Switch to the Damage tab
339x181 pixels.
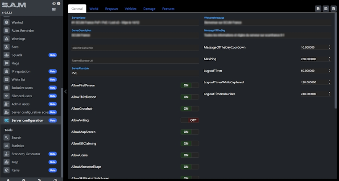[x=149, y=8]
